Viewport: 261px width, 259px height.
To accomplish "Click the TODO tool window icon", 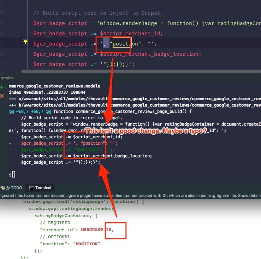I will tap(2, 188).
